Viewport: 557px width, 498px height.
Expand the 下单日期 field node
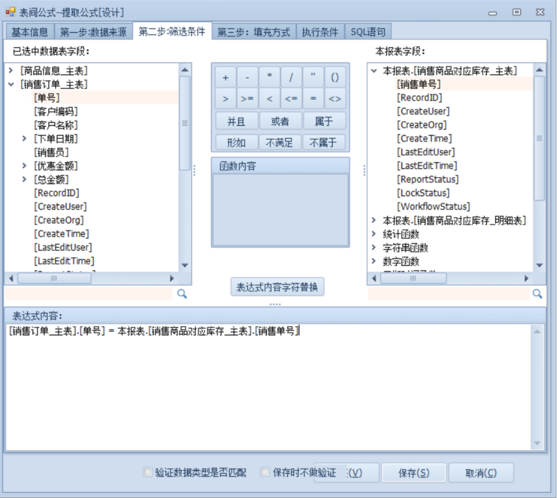pyautogui.click(x=25, y=139)
